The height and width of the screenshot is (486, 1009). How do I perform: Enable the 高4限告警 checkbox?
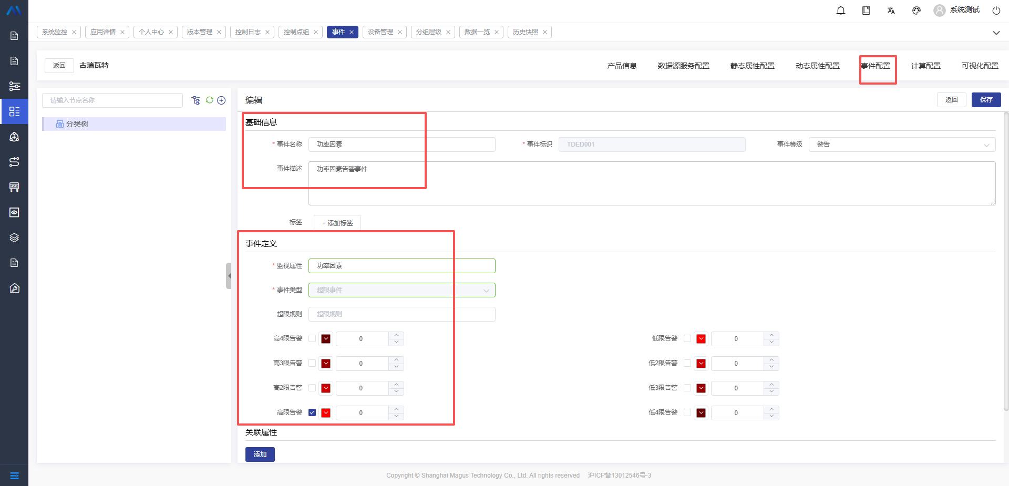[x=312, y=338]
